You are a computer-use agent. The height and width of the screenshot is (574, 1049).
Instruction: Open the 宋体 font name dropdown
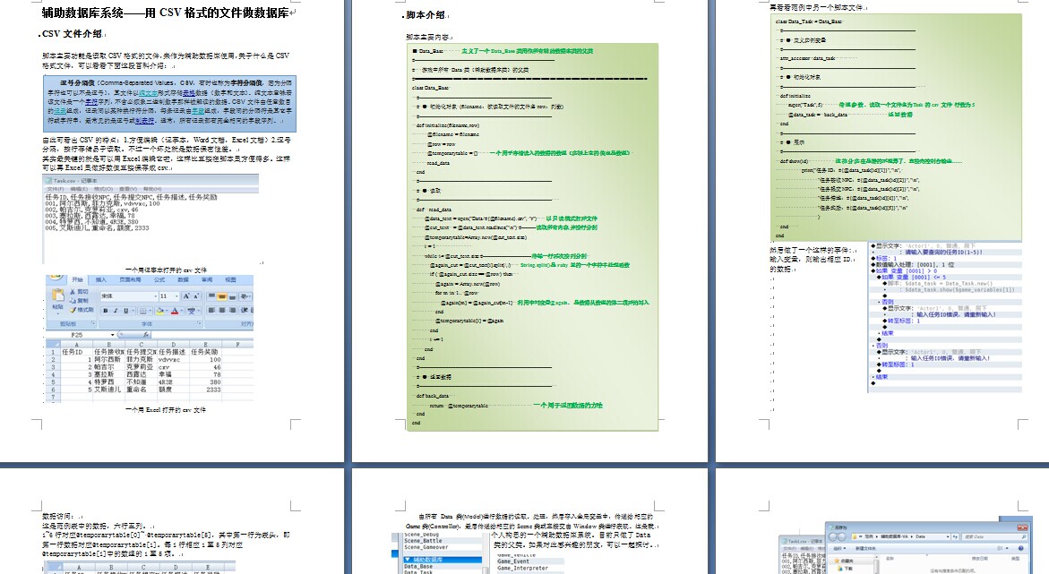pos(156,296)
